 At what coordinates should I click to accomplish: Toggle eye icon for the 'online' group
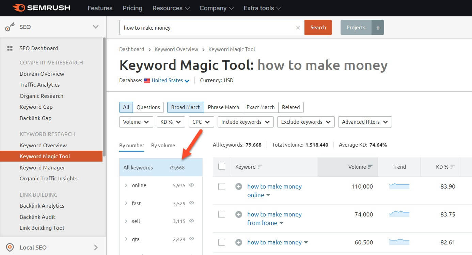192,185
